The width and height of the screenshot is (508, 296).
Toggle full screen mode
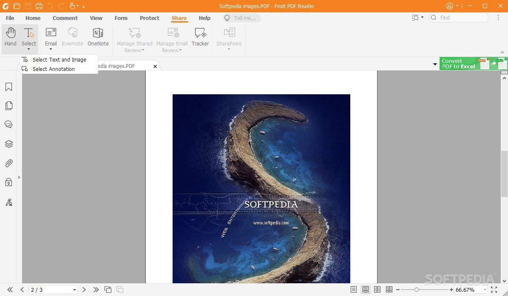click(x=494, y=290)
